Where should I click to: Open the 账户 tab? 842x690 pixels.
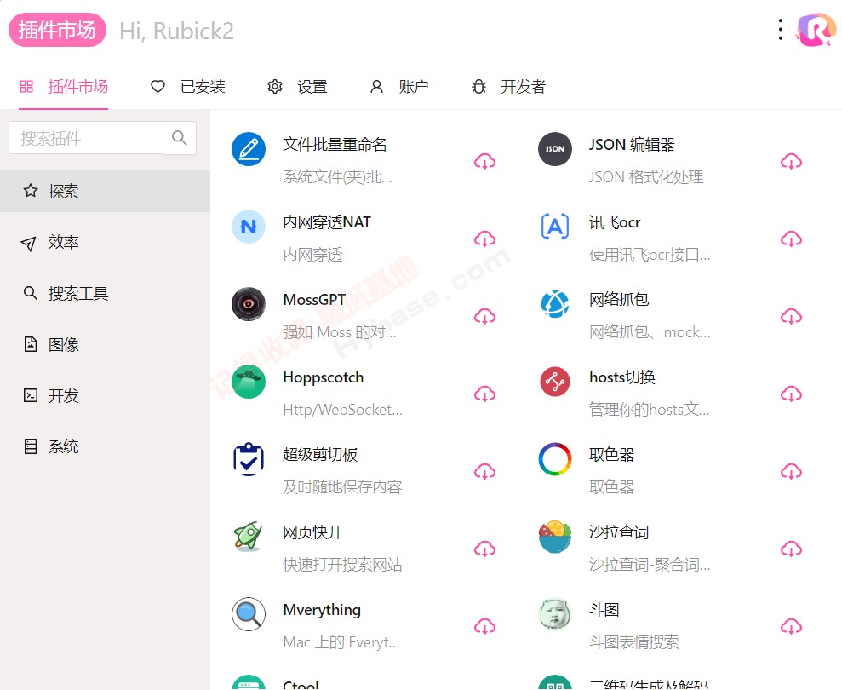[x=399, y=87]
